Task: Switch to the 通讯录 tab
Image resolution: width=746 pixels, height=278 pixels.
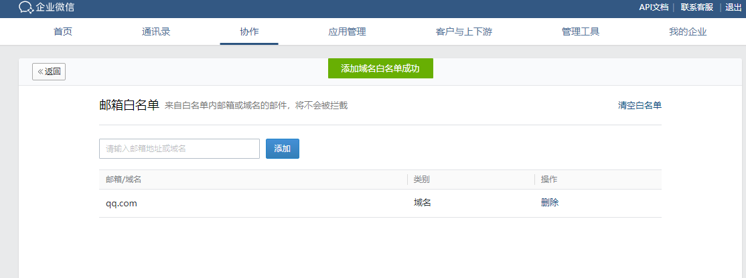Action: click(x=156, y=31)
